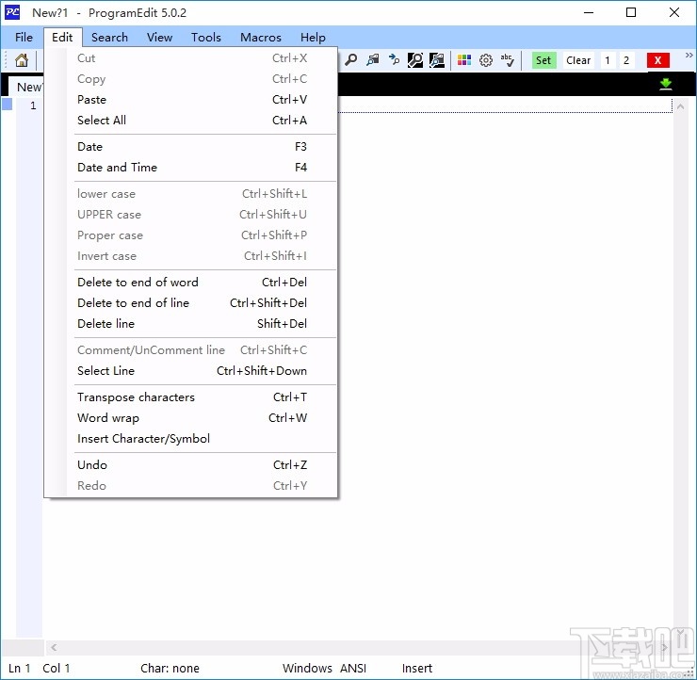Click bookmark button 2
This screenshot has height=680, width=697.
tap(626, 60)
